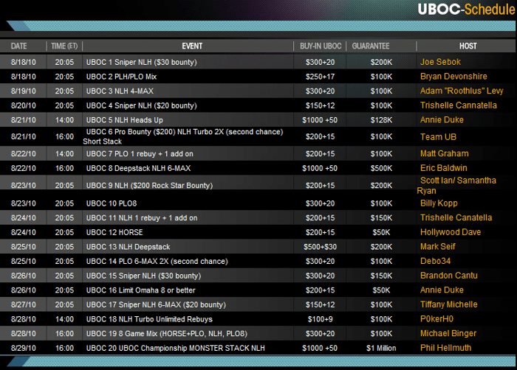
Task: Select host Michael Binger
Action: click(448, 333)
